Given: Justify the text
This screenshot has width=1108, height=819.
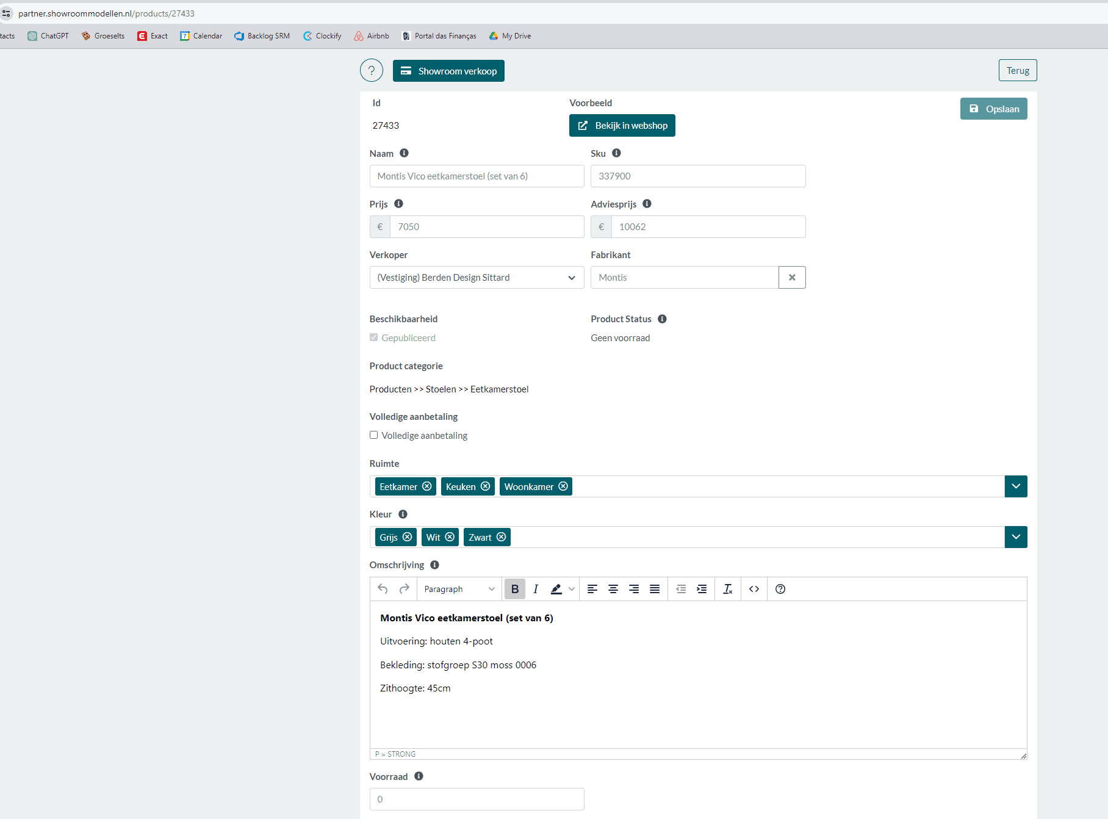Looking at the screenshot, I should coord(655,589).
